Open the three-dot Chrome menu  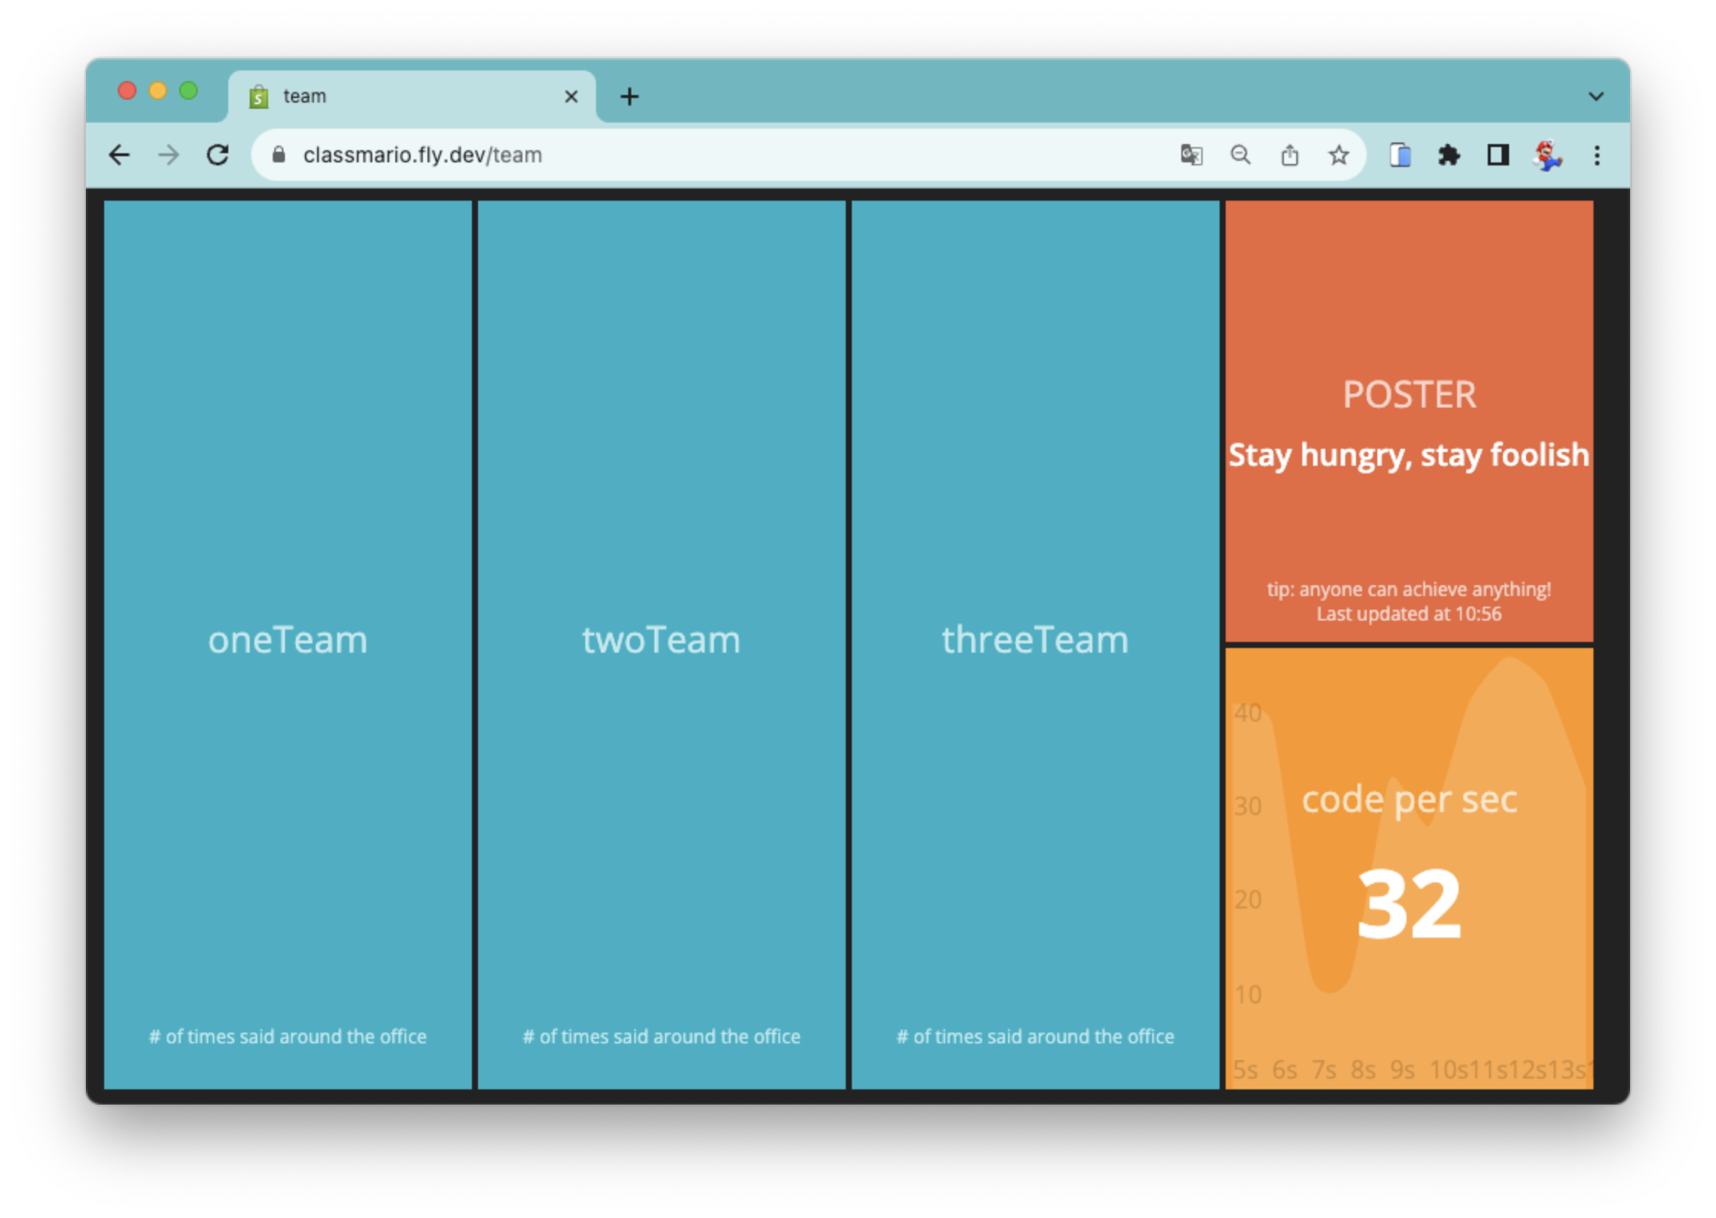click(x=1596, y=156)
